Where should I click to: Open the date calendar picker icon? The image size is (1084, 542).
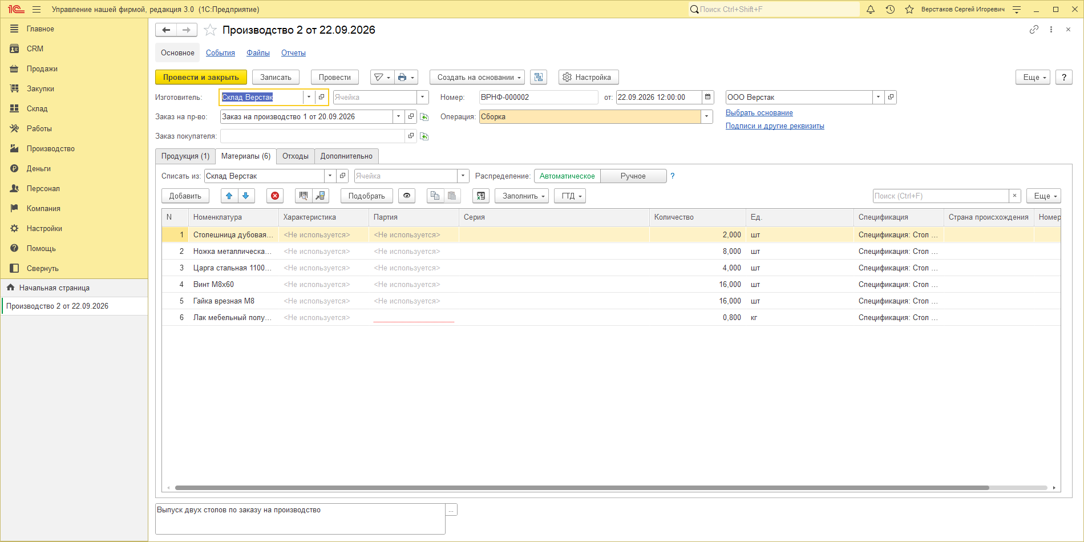[707, 97]
